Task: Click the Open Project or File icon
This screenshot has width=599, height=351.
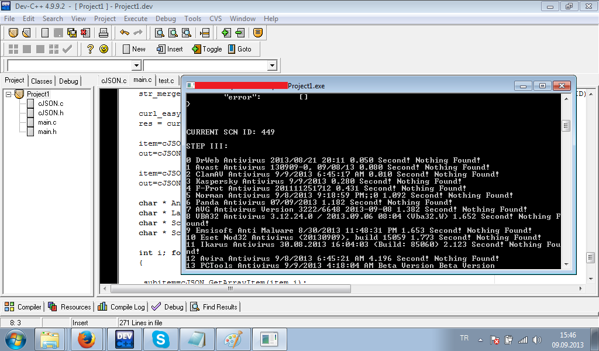Action: pyautogui.click(x=26, y=33)
